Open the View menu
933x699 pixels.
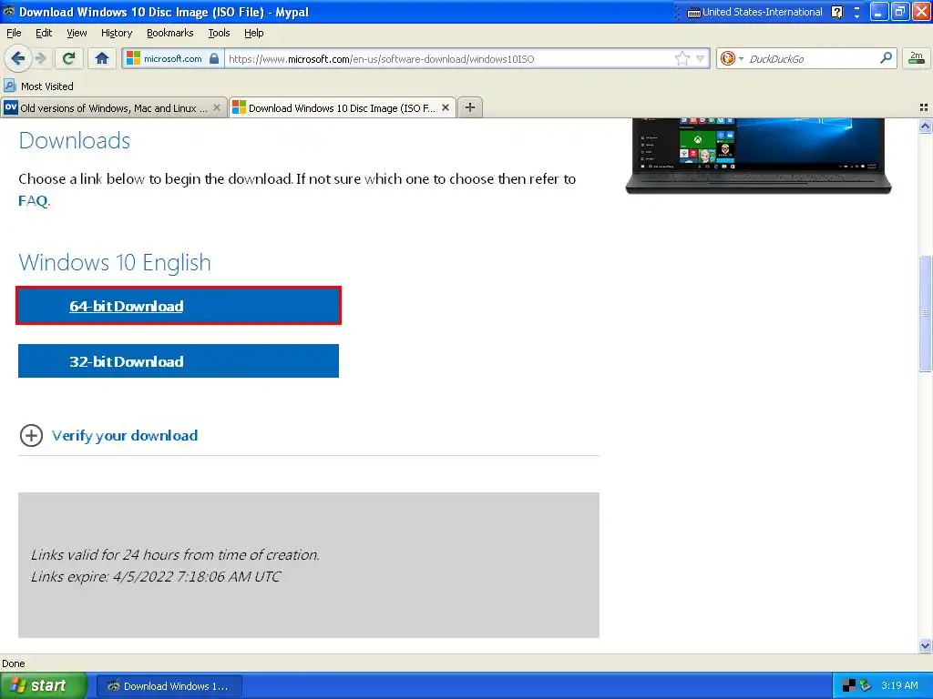[77, 33]
